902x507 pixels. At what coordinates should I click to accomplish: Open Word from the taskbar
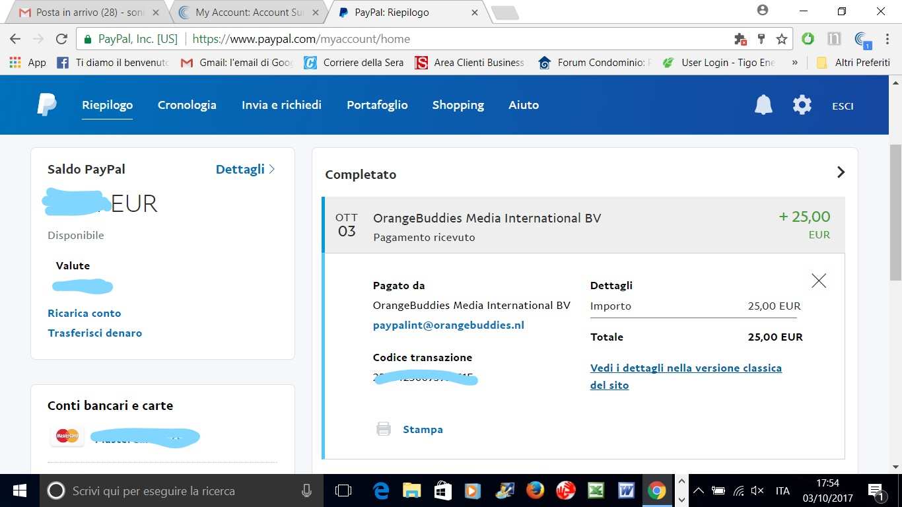(626, 490)
